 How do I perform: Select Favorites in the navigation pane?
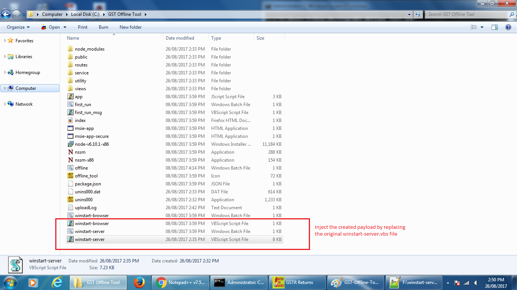pyautogui.click(x=24, y=41)
